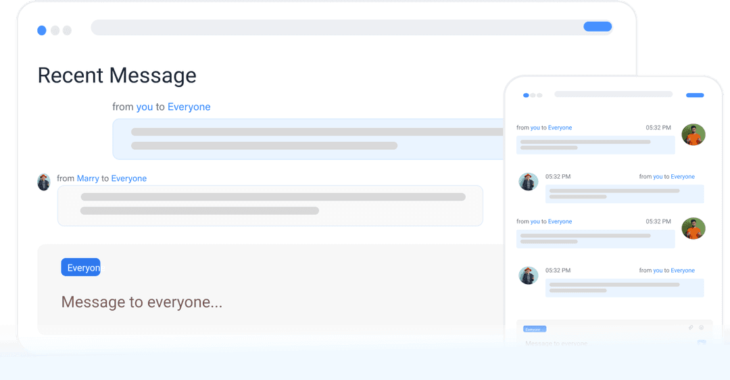
Task: Click the last hat-wearing avatar on the phone
Action: 528,275
